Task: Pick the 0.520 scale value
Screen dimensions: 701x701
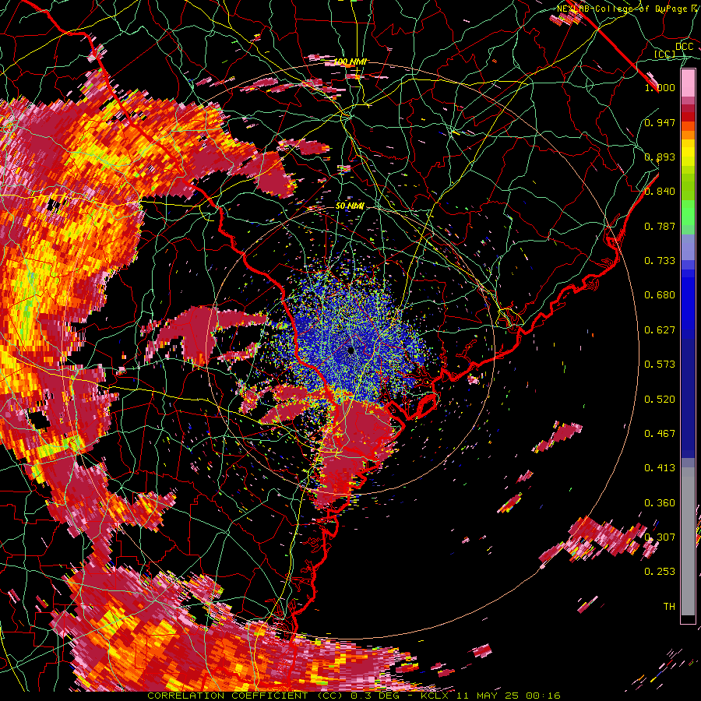Action: click(x=660, y=399)
